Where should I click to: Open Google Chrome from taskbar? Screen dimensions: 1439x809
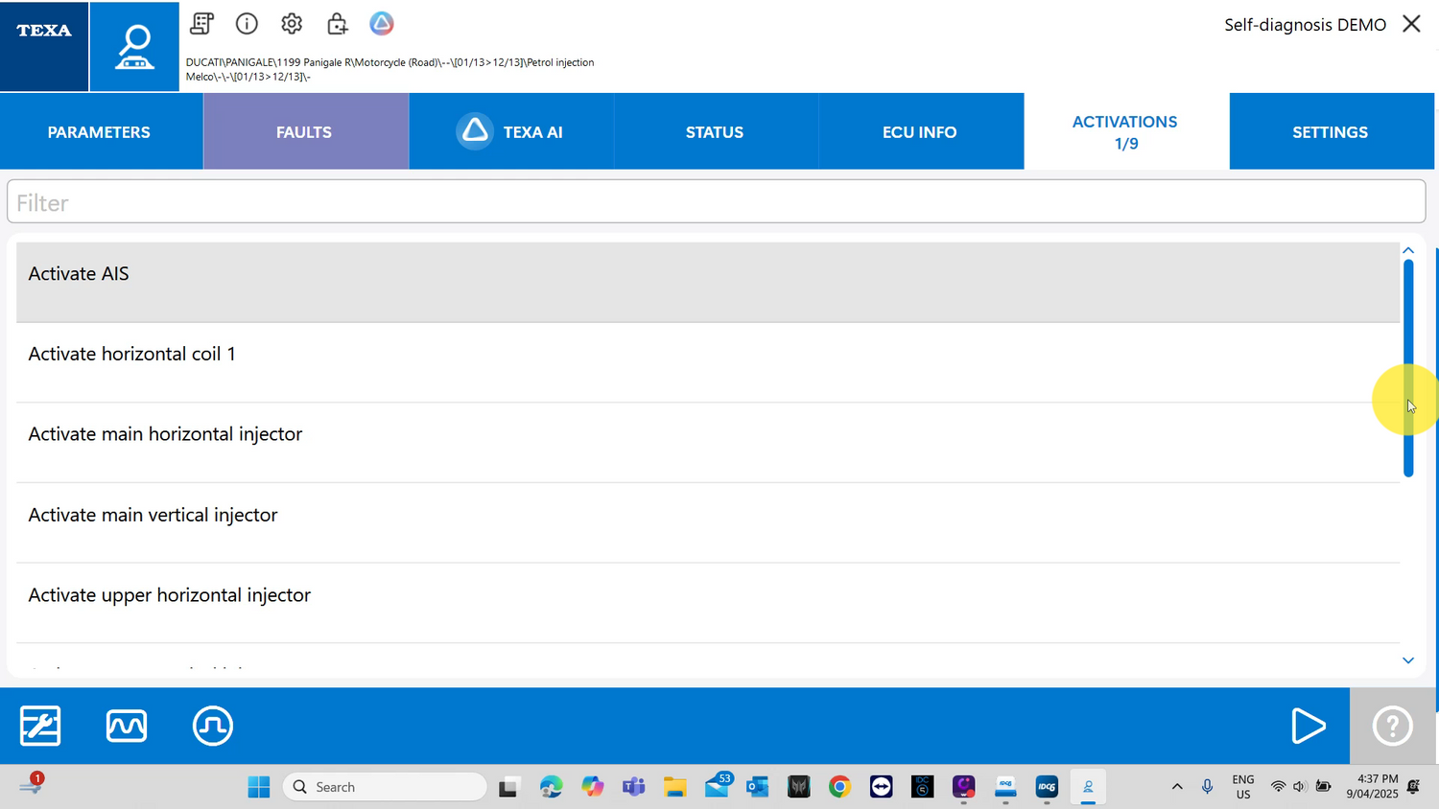(839, 787)
